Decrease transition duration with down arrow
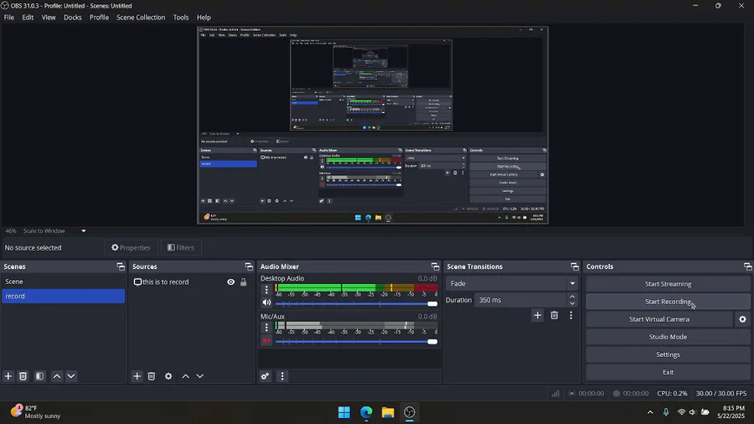 tap(572, 303)
